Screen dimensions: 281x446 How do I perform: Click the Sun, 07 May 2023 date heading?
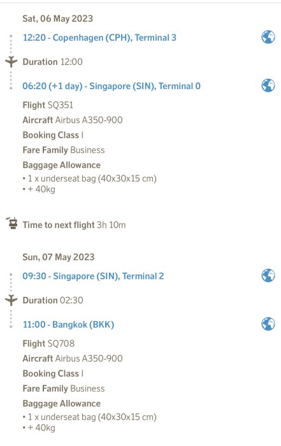pos(59,257)
